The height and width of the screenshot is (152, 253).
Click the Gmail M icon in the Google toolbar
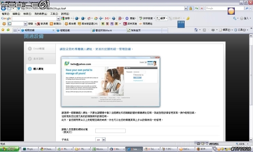tap(107, 19)
